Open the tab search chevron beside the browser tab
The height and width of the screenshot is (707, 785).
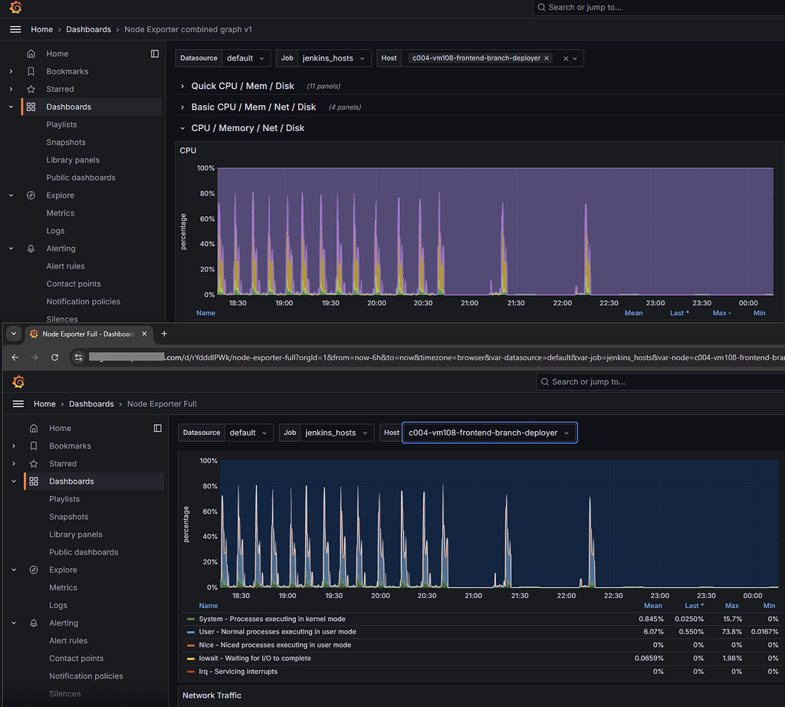click(13, 334)
